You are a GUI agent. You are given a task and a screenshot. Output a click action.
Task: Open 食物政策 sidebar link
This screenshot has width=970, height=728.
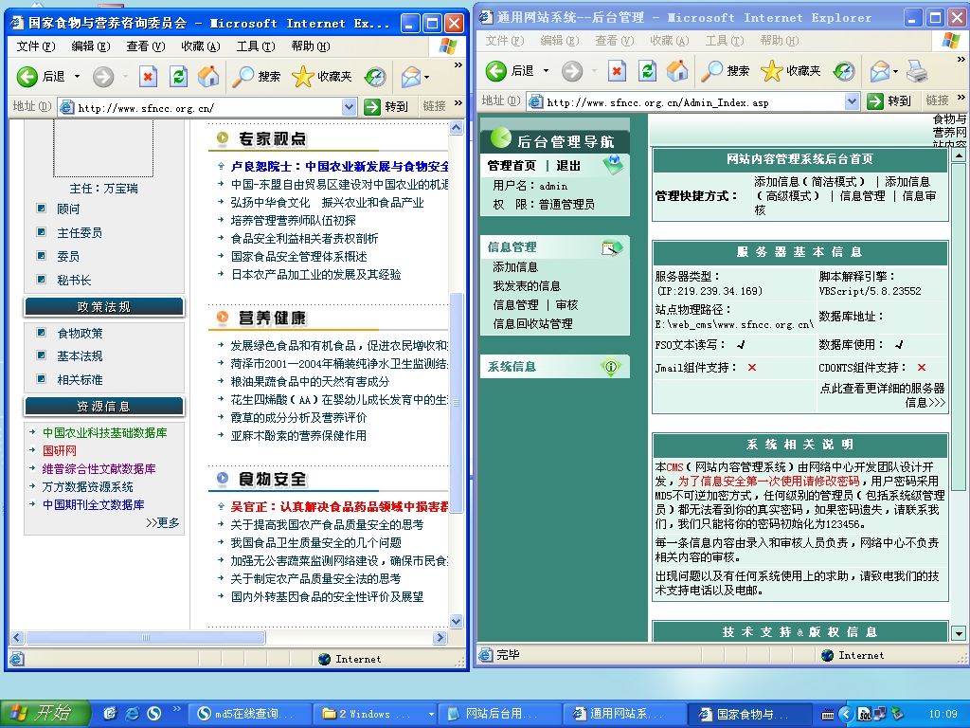[x=80, y=333]
